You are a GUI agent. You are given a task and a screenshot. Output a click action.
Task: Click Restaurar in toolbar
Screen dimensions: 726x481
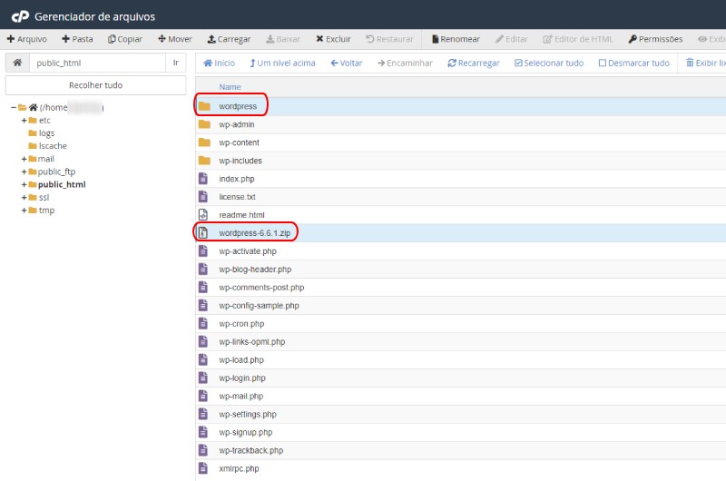pos(389,39)
